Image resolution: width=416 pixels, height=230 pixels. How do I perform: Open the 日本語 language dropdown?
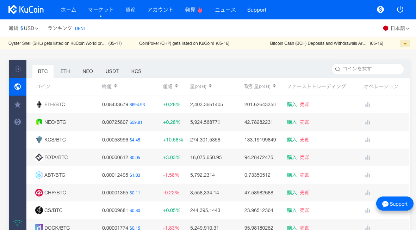tap(396, 28)
